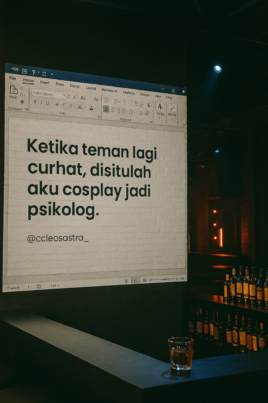Switch to the References tab

(109, 90)
